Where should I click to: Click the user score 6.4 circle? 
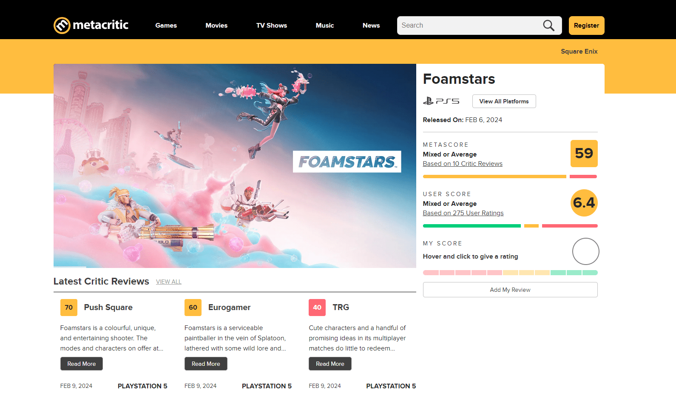point(584,203)
